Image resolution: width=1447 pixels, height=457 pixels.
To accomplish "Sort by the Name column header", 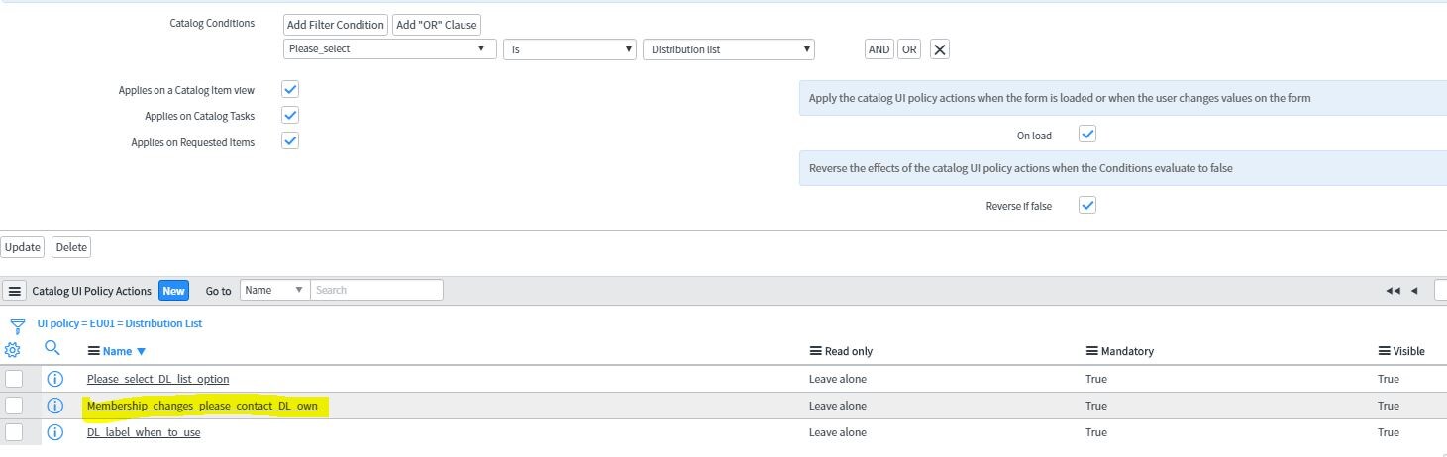I will point(117,351).
